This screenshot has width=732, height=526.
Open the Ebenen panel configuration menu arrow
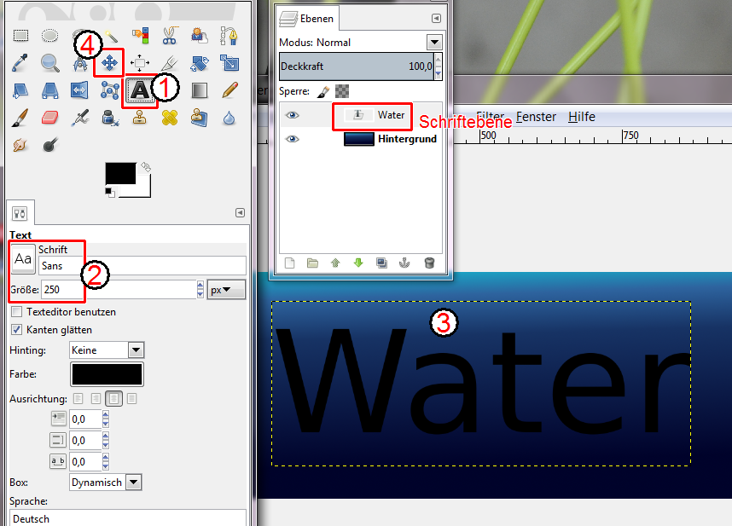(436, 18)
